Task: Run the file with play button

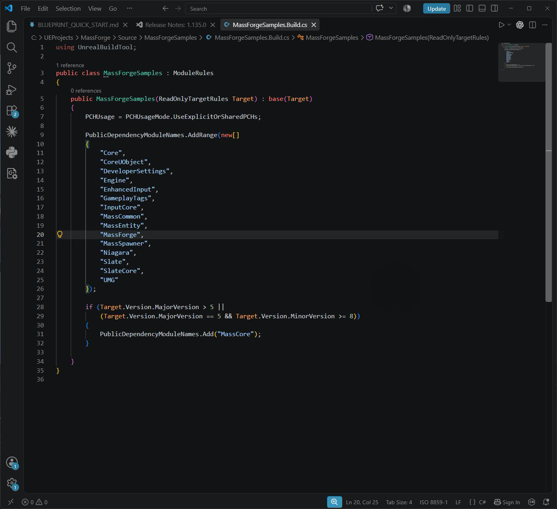Action: [x=501, y=25]
